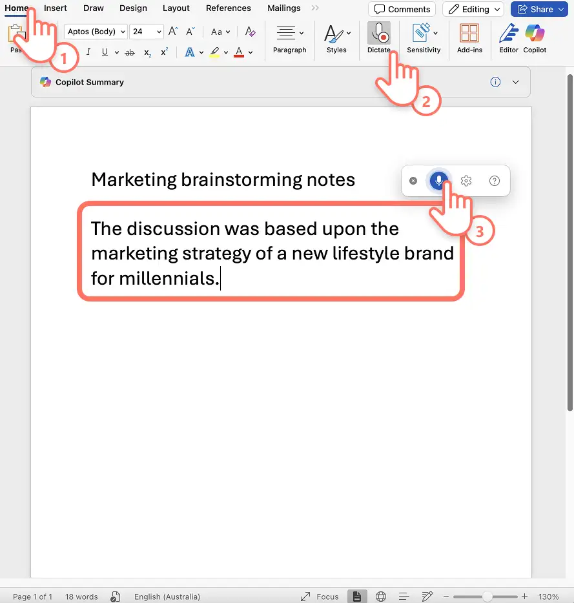Open highlight color dropdown arrow

pos(226,53)
